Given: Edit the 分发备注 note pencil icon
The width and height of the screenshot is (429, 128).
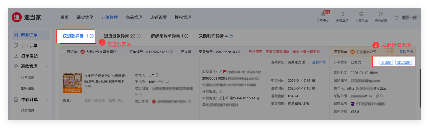Looking at the screenshot, I should pyautogui.click(x=221, y=91).
